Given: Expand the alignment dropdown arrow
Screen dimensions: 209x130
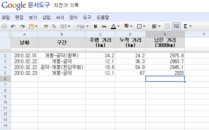Looking at the screenshot, I should tap(160, 26).
